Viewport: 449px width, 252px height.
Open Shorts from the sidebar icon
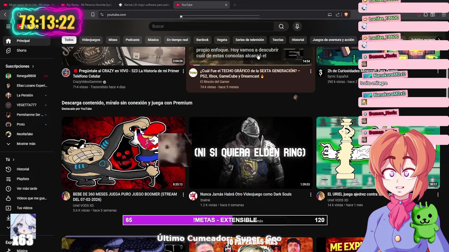click(x=8, y=50)
